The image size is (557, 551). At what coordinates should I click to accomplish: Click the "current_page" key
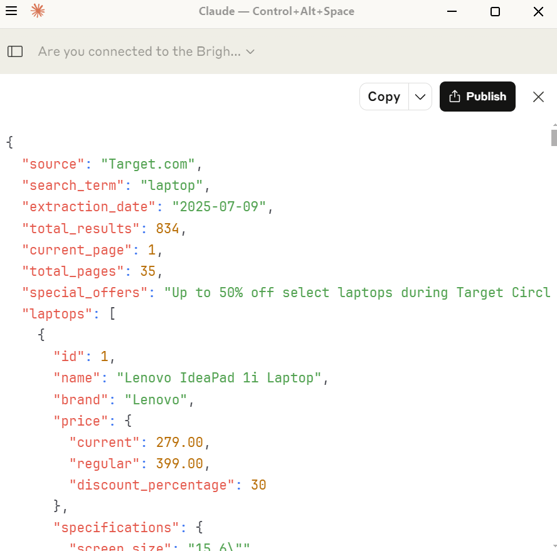pos(77,250)
